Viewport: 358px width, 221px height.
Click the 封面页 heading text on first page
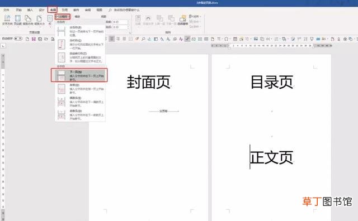[x=149, y=82]
